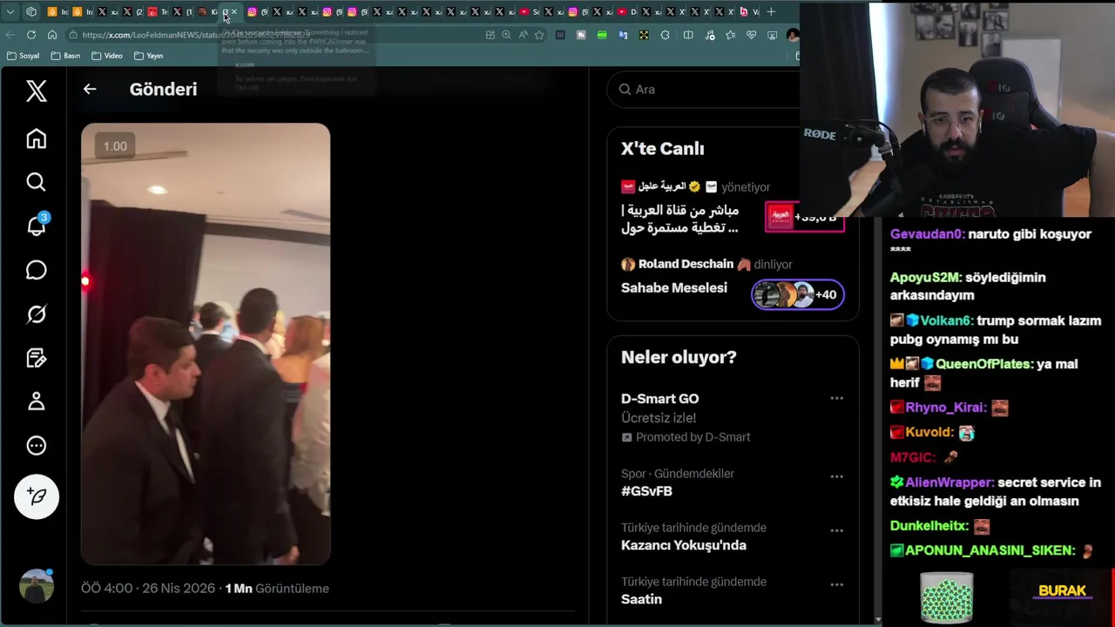This screenshot has height=627, width=1115.
Task: Open the Yayın bookmarks folder
Action: (148, 56)
